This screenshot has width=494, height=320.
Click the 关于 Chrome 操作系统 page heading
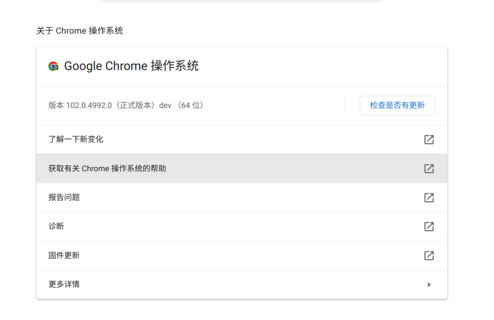79,30
